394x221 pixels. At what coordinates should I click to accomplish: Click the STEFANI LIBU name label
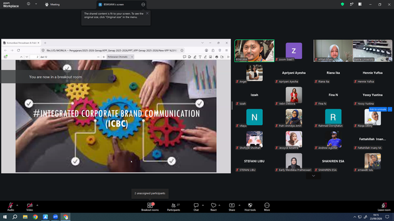(x=254, y=161)
